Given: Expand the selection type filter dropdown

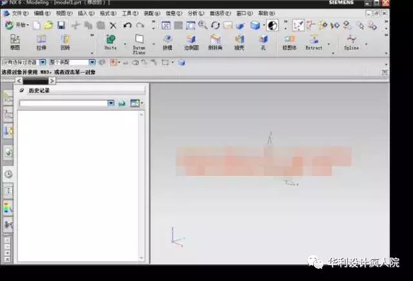Looking at the screenshot, I should pyautogui.click(x=43, y=62).
